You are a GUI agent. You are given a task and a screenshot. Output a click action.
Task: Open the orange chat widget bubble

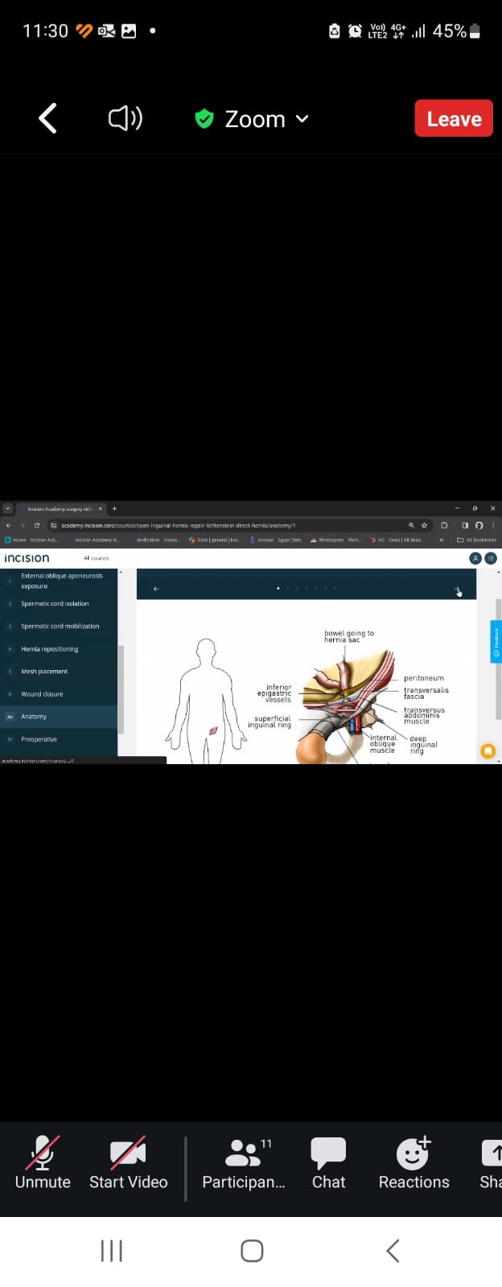tap(488, 751)
